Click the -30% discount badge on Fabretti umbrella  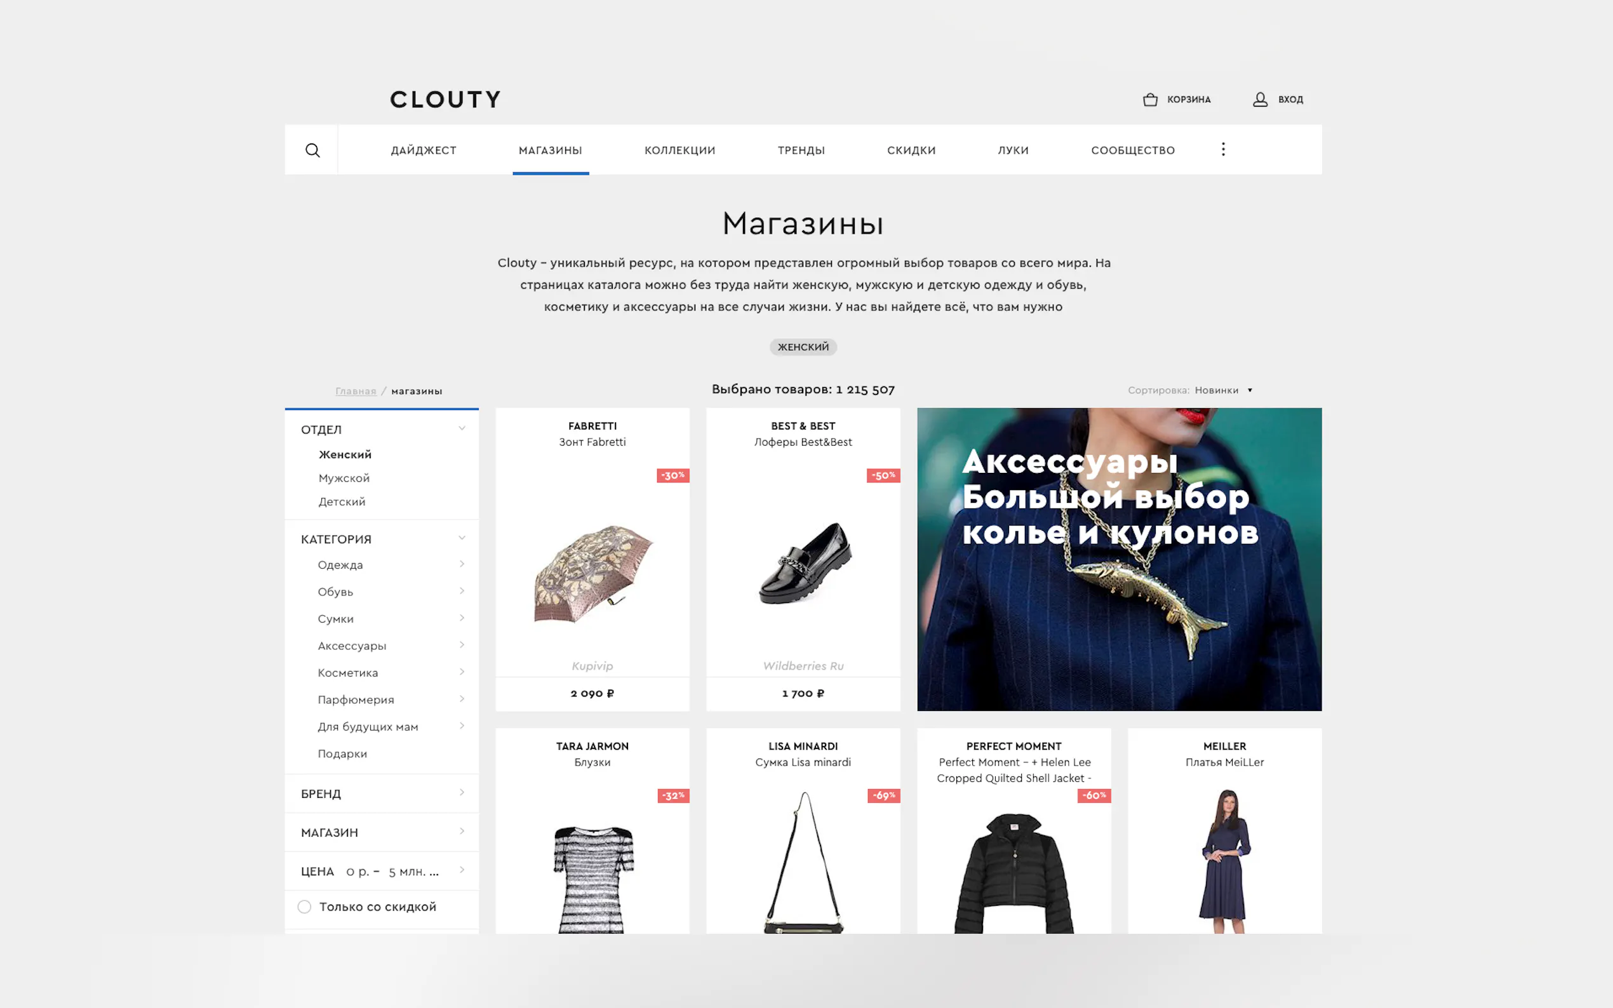(x=673, y=475)
